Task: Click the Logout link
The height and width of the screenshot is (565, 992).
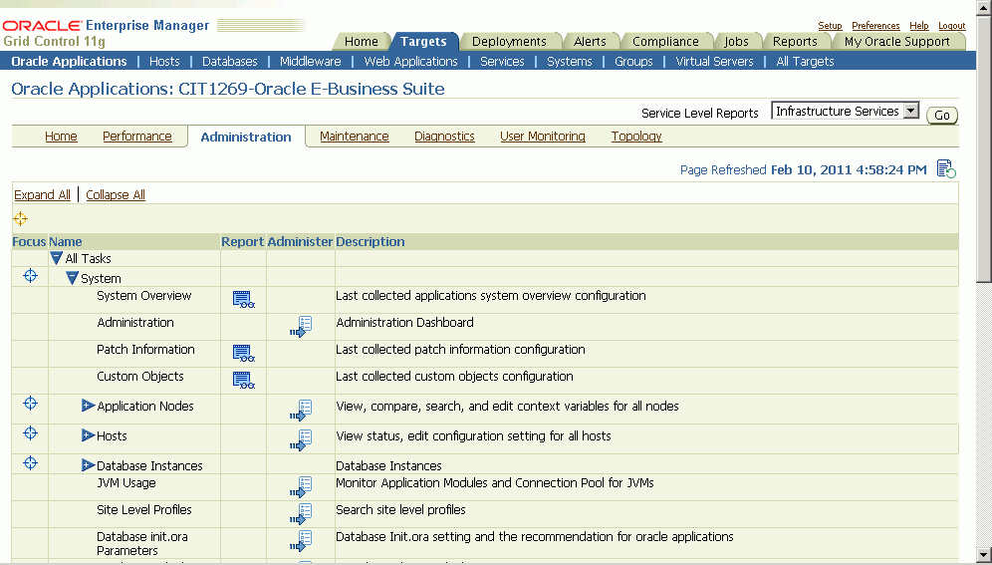Action: click(951, 26)
